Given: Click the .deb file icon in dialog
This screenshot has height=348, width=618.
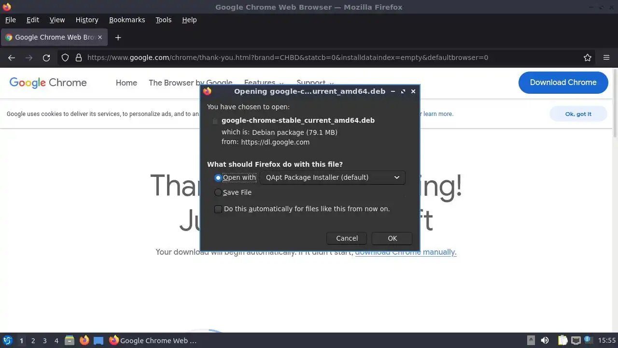Looking at the screenshot, I should pos(215,121).
